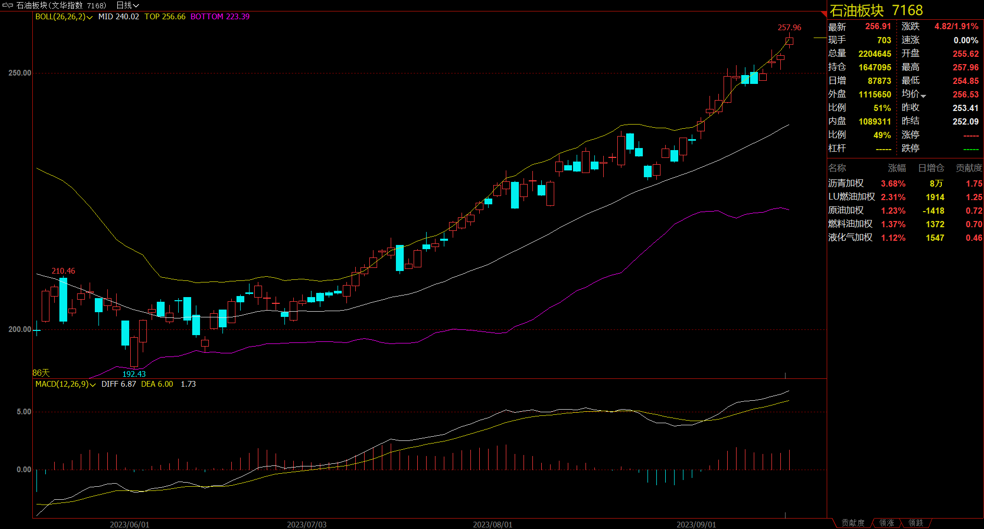
Task: Click the 2023/06/01 date axis label
Action: point(130,524)
